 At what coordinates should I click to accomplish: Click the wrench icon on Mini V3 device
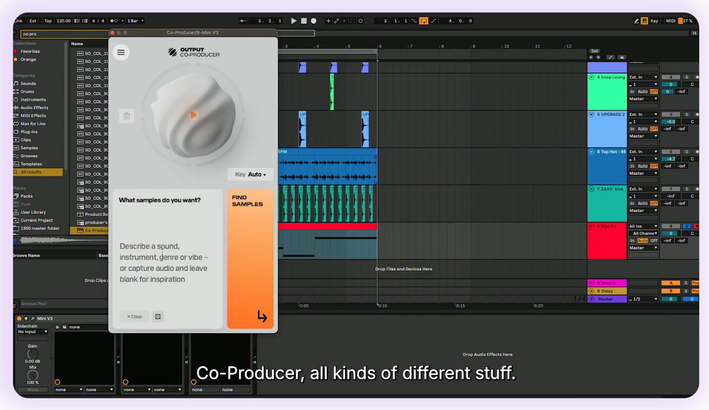click(x=33, y=319)
